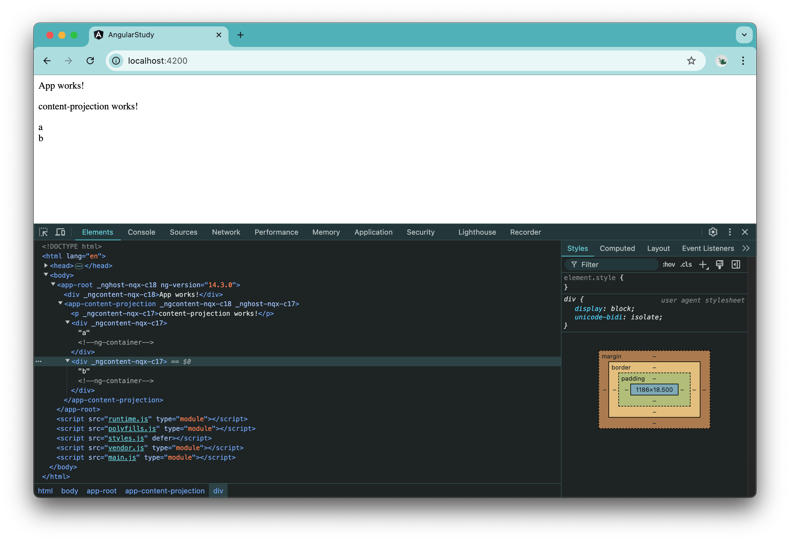The image size is (790, 542).
Task: Open the runtime.js script link
Action: (128, 419)
